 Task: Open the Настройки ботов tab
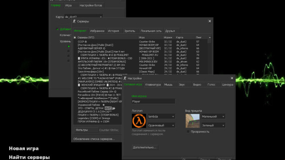point(91,5)
